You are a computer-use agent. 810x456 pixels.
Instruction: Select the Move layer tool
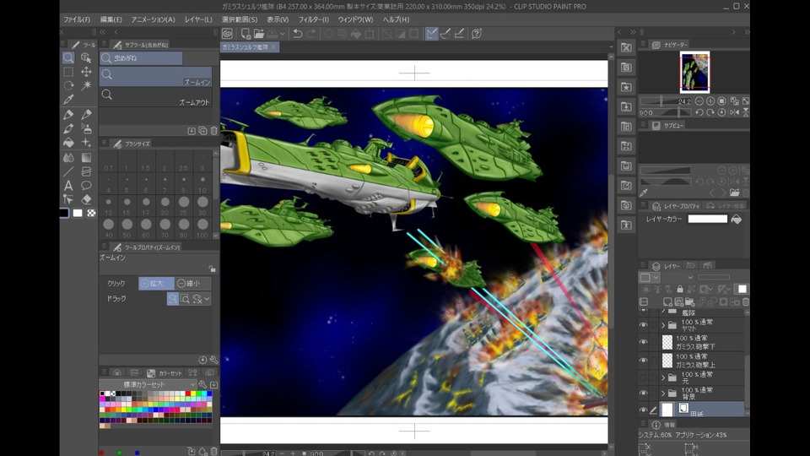click(x=86, y=71)
